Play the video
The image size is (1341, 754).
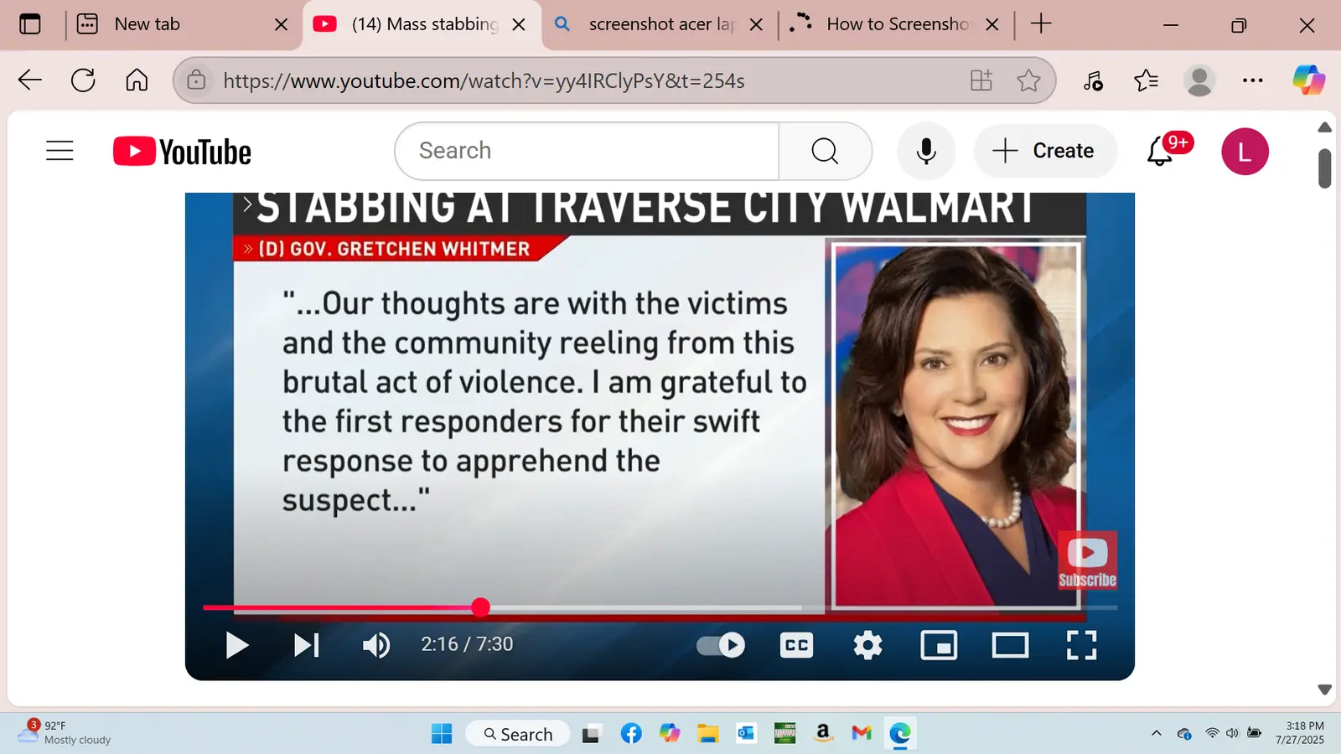237,645
